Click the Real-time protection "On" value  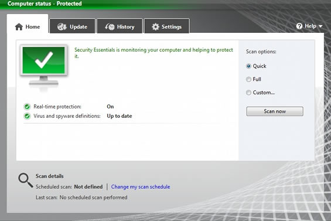tap(110, 107)
